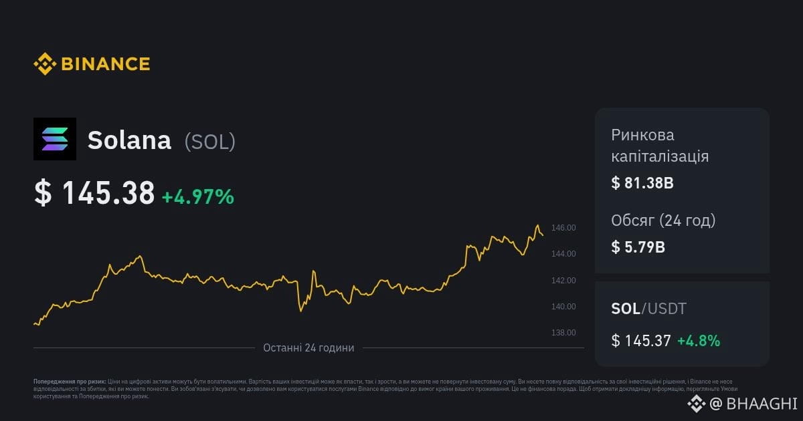The height and width of the screenshot is (421, 803).
Task: Select the $ 145.38 price
Action: 94,193
